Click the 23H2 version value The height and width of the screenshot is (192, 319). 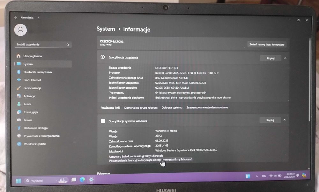159,136
